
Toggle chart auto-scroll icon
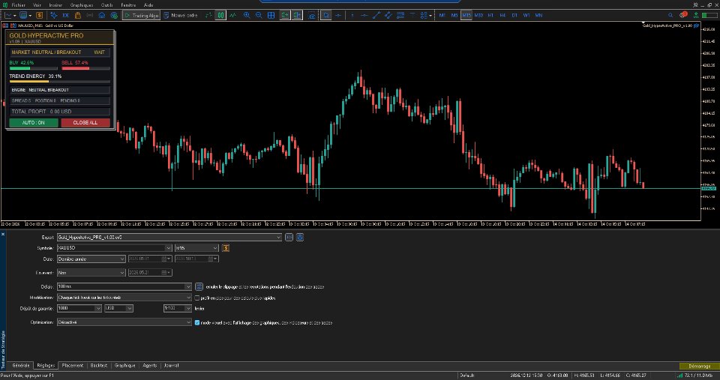(x=285, y=15)
